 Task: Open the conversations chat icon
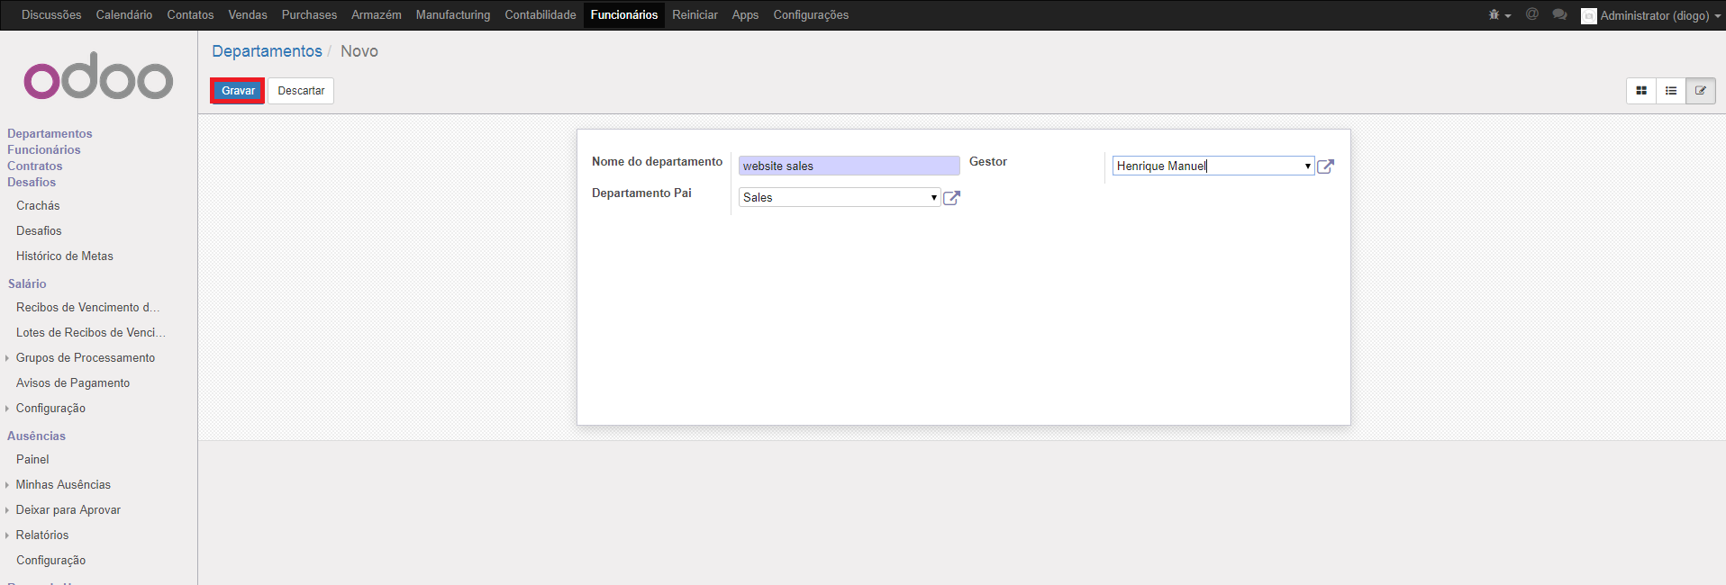[1559, 14]
